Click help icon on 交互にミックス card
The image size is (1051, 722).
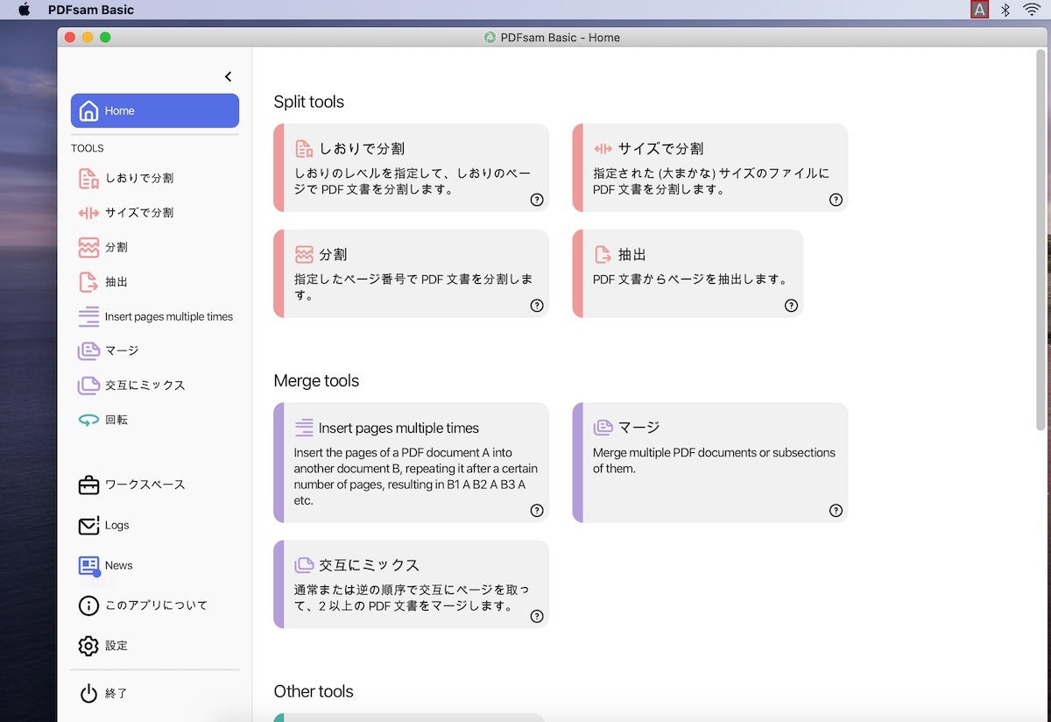coord(537,616)
